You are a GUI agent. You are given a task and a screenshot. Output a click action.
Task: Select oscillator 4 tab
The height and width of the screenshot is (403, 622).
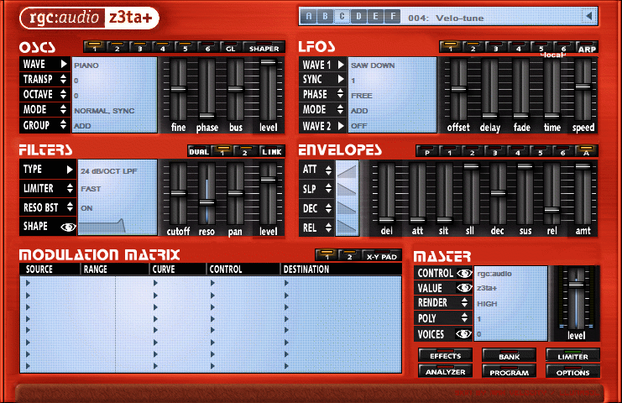point(162,47)
